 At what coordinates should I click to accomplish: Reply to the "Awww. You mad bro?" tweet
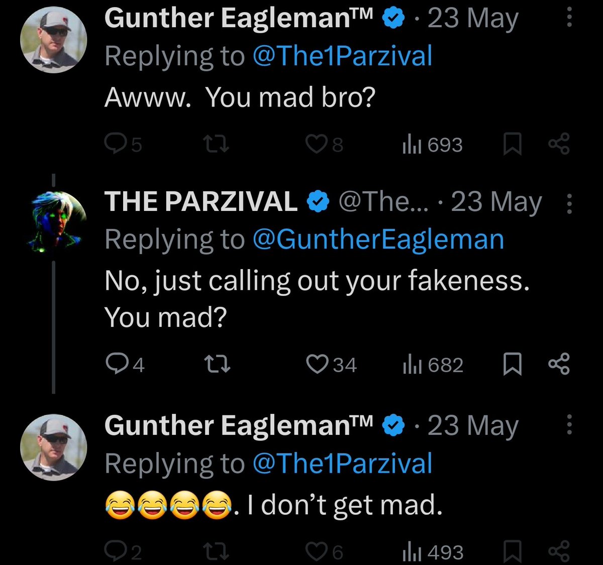115,145
